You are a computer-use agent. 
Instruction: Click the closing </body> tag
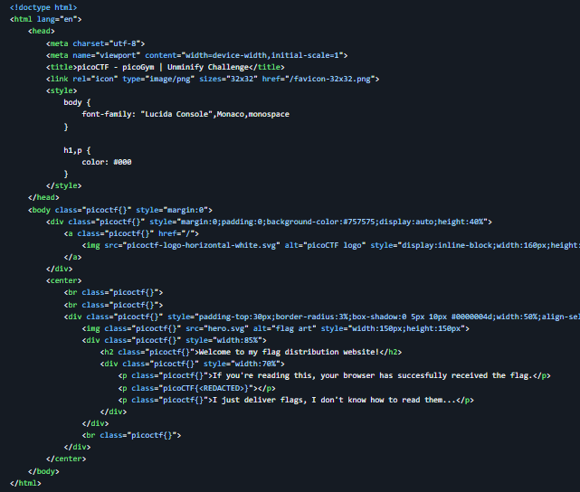pos(43,472)
